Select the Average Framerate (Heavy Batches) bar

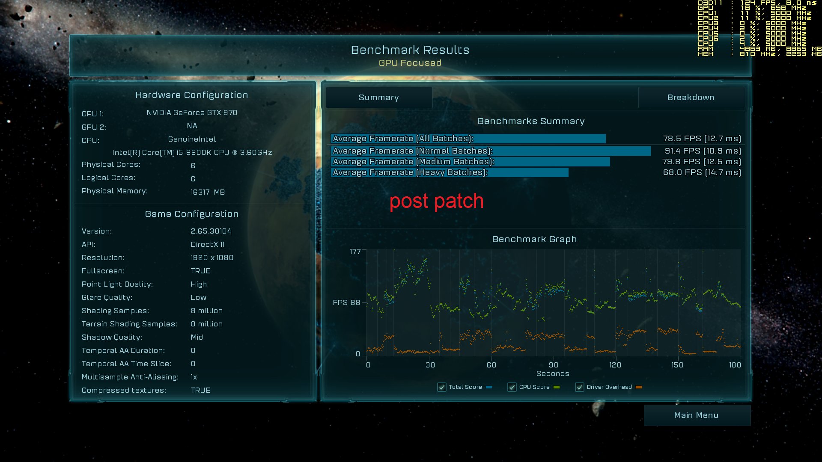point(450,172)
